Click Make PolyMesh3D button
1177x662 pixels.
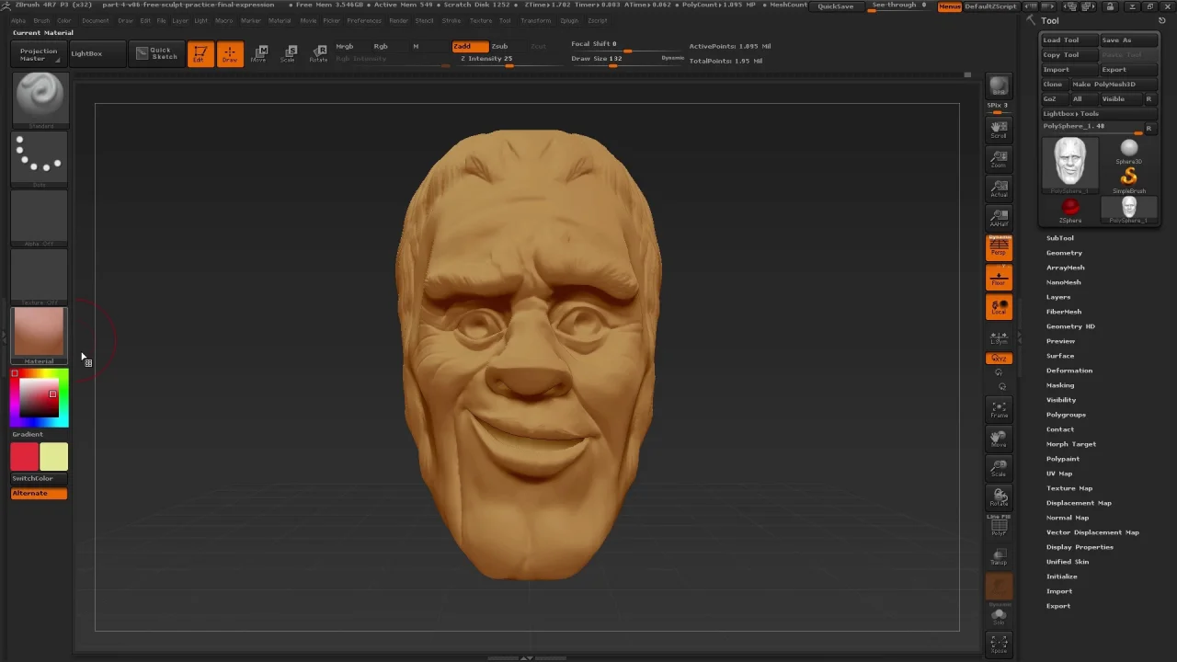(x=1113, y=85)
